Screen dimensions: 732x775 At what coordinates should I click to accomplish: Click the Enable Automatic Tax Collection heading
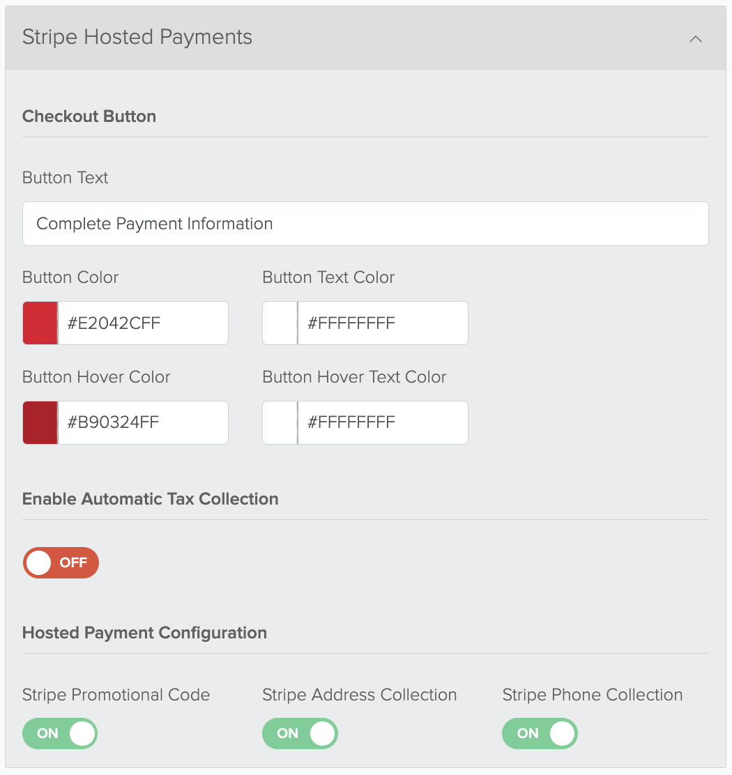[x=151, y=499]
